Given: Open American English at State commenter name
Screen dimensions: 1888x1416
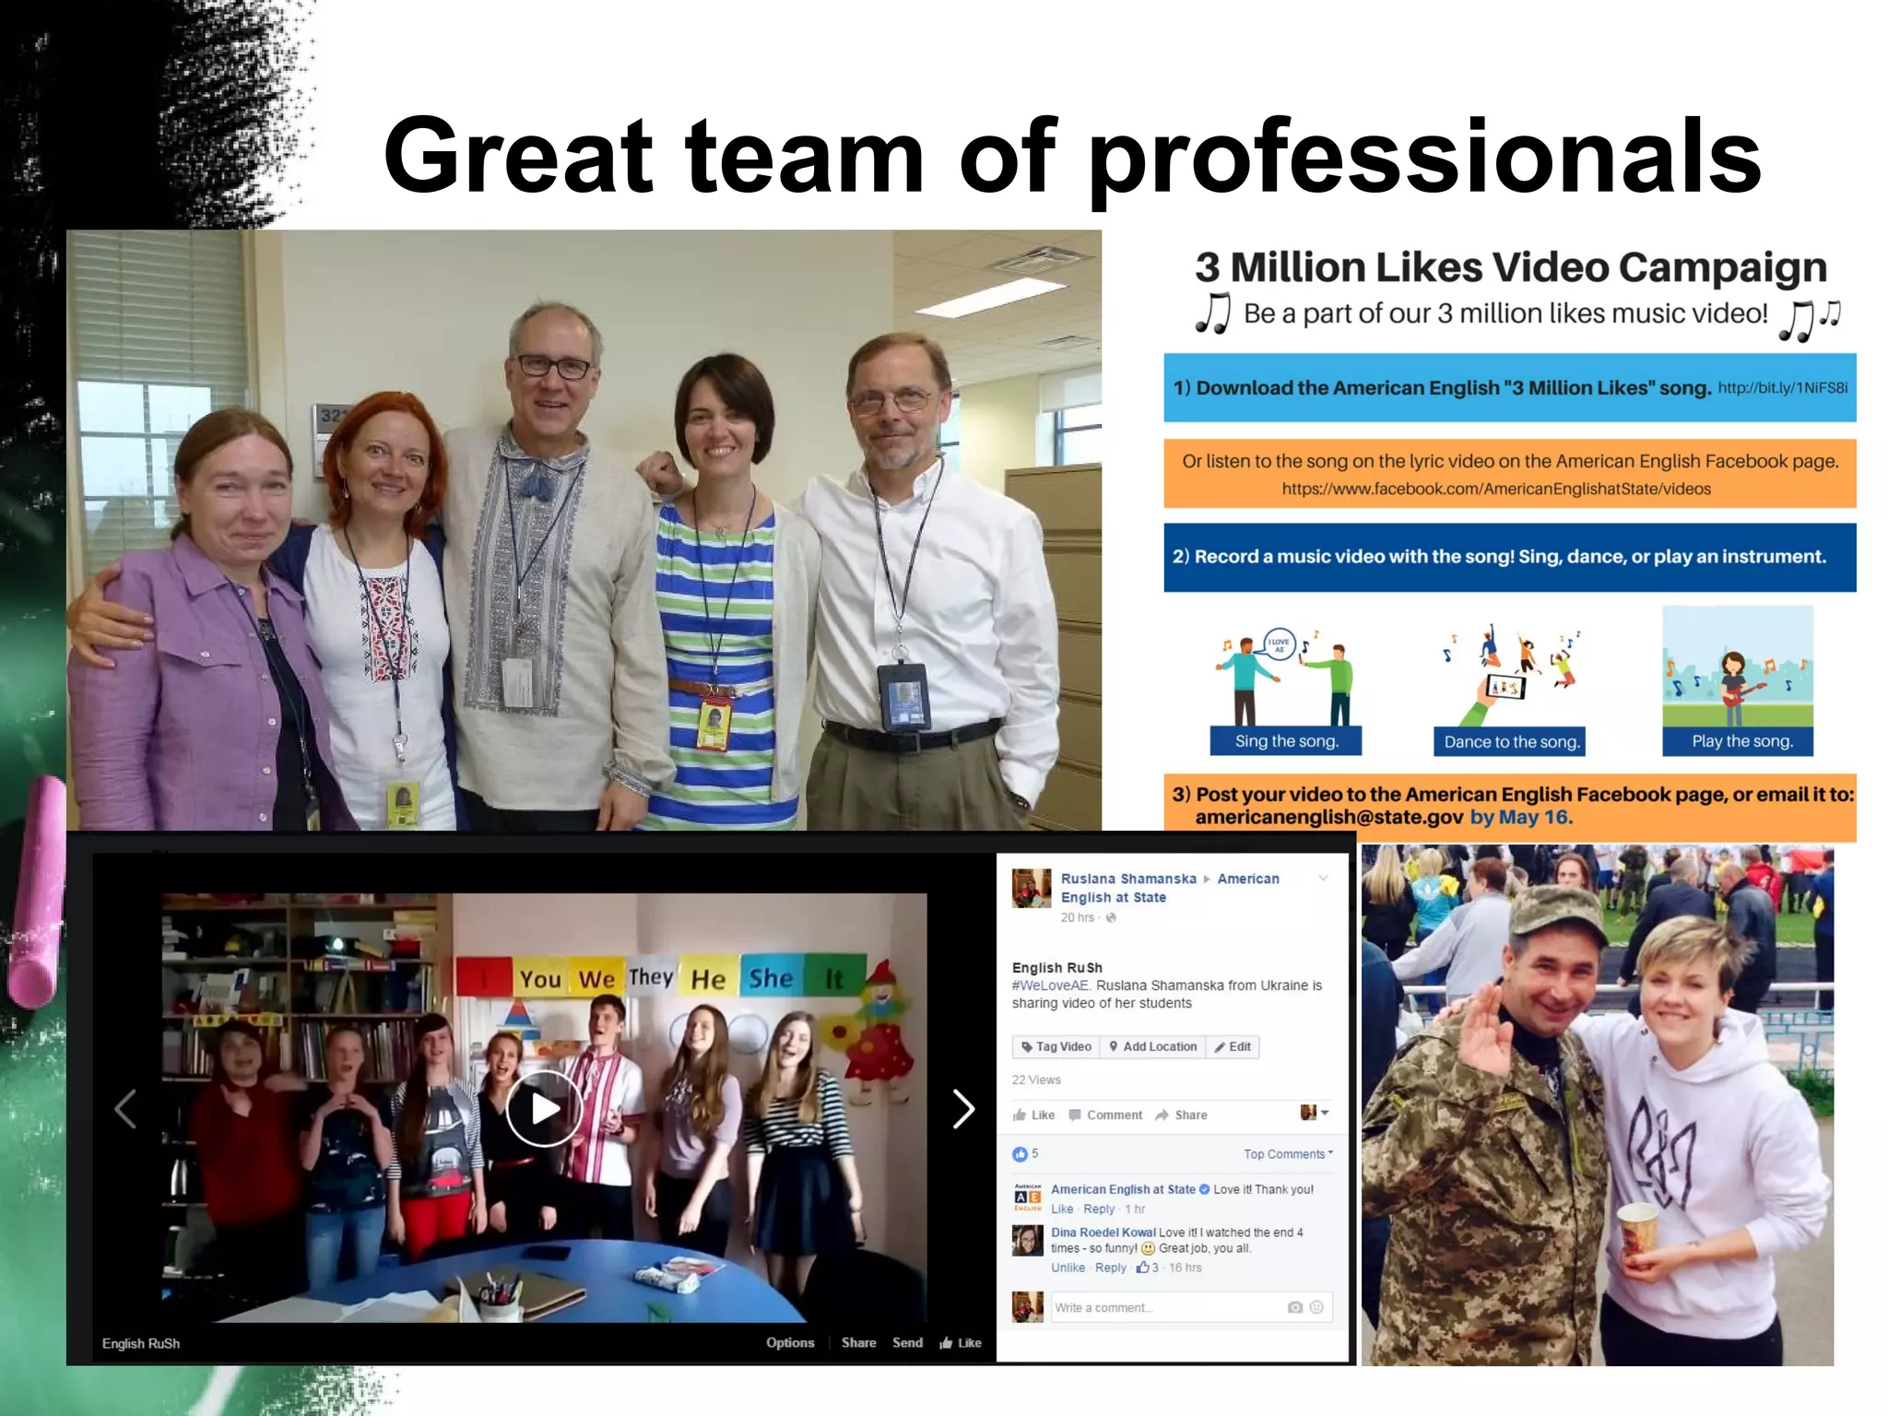Looking at the screenshot, I should 1123,1189.
